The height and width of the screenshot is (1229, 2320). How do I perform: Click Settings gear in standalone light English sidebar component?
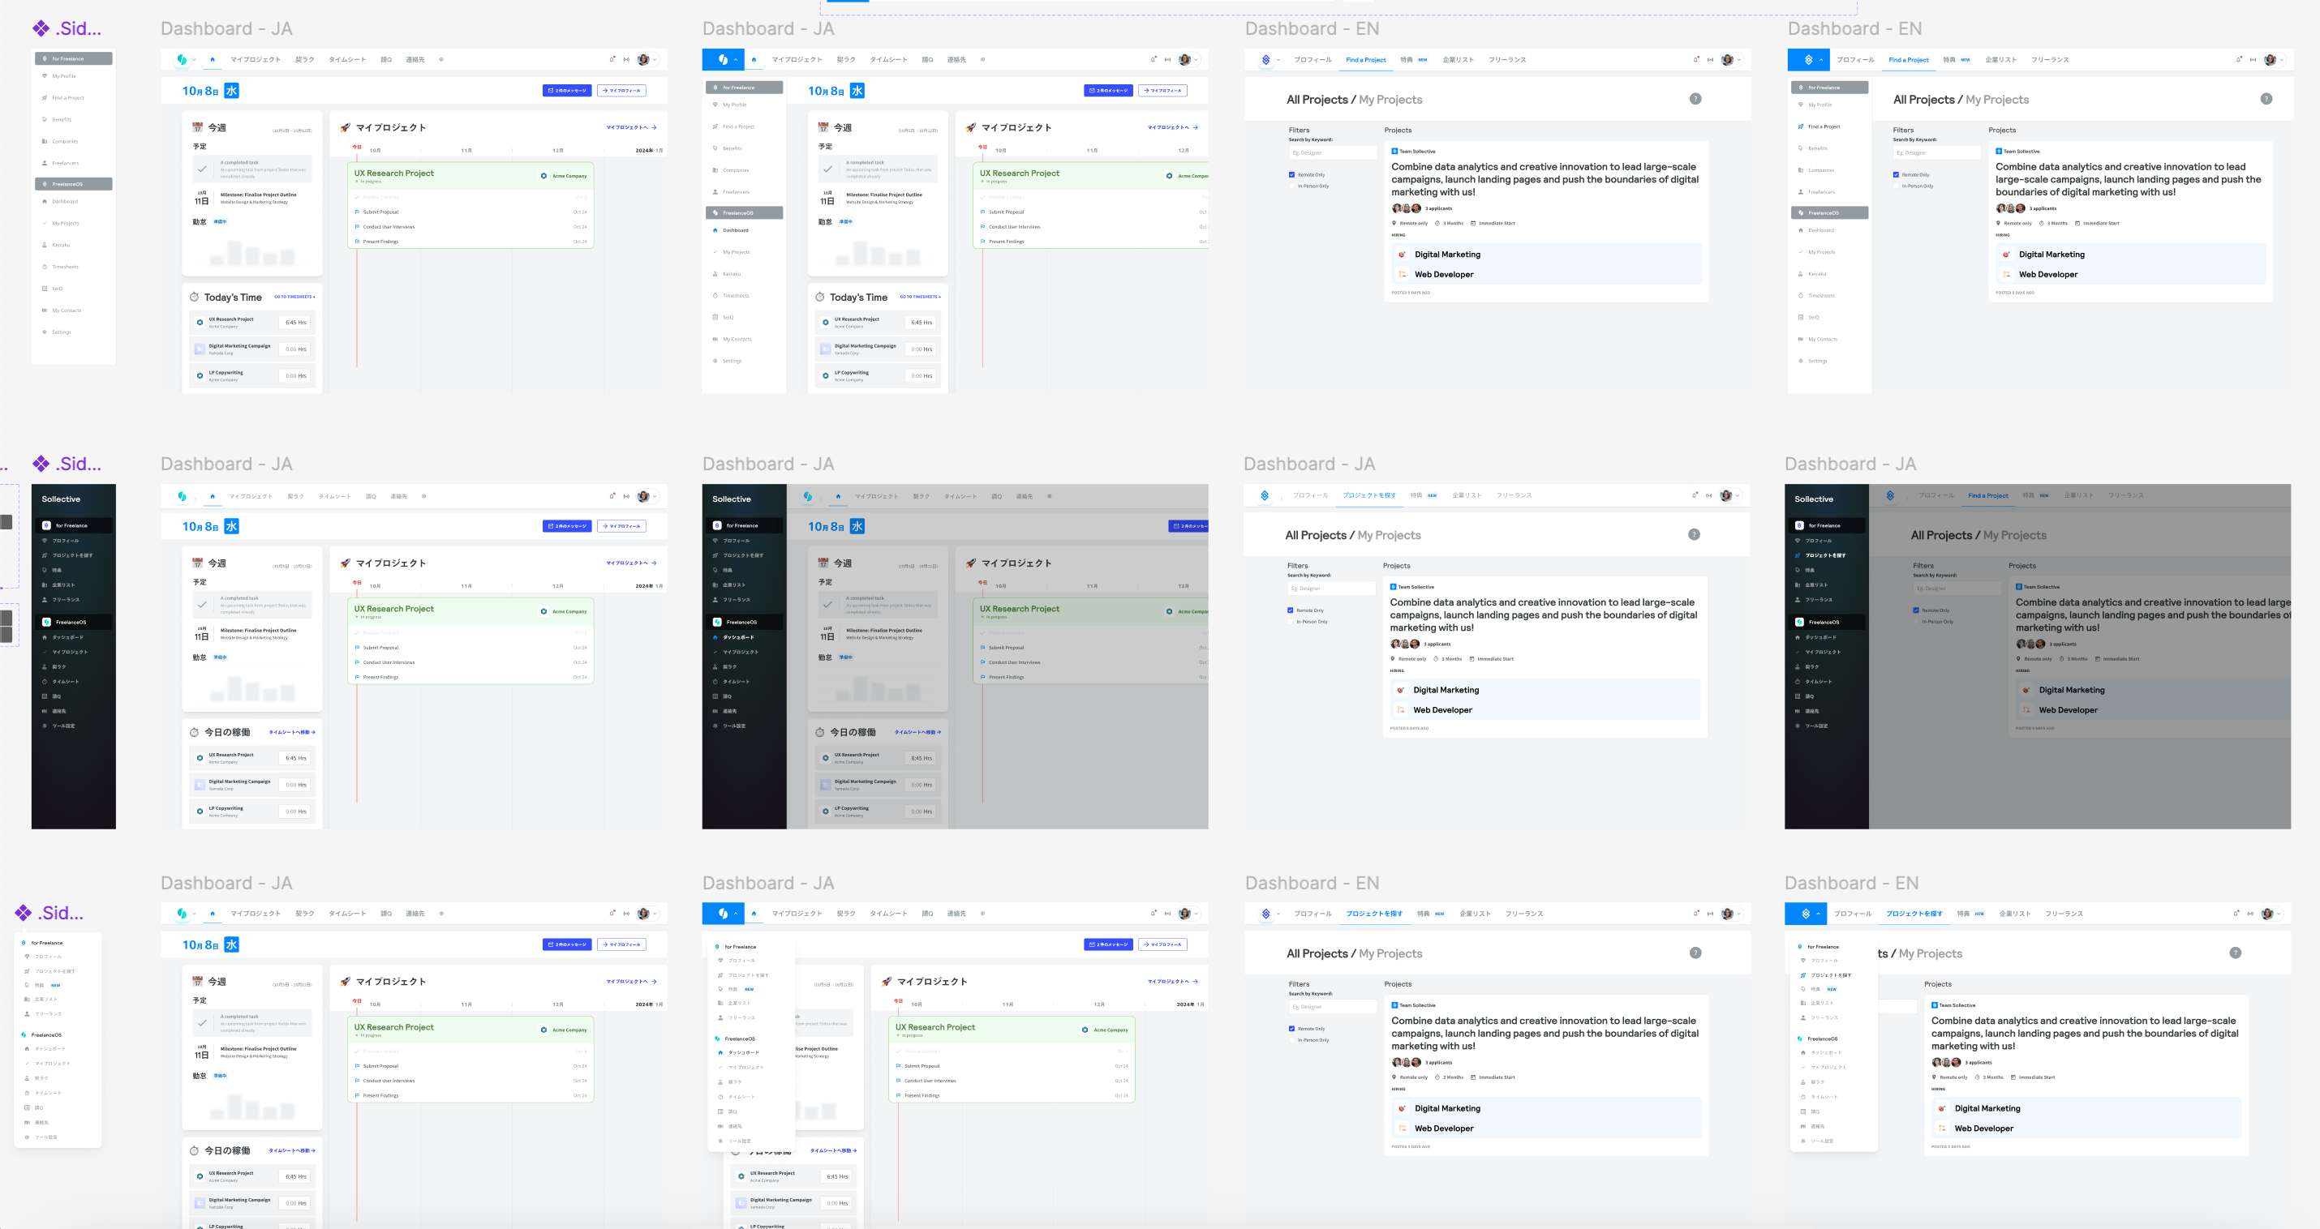pyautogui.click(x=44, y=332)
